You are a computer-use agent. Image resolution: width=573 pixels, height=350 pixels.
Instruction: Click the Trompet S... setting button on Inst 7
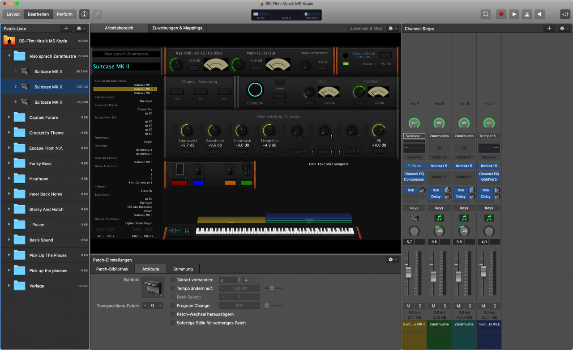point(489,136)
